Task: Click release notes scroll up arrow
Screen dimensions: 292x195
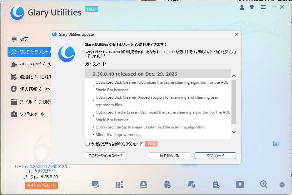Action: [234, 76]
